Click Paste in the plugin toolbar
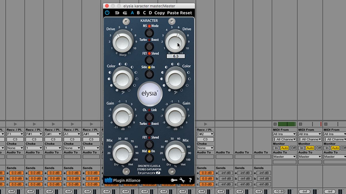The height and width of the screenshot is (194, 346). click(173, 13)
